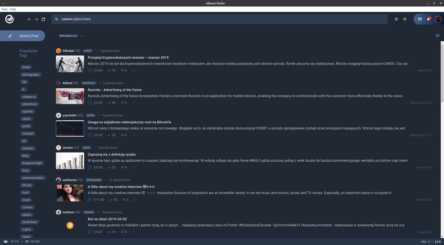Select the photography sidebar tag
This screenshot has height=245, width=444.
click(31, 75)
